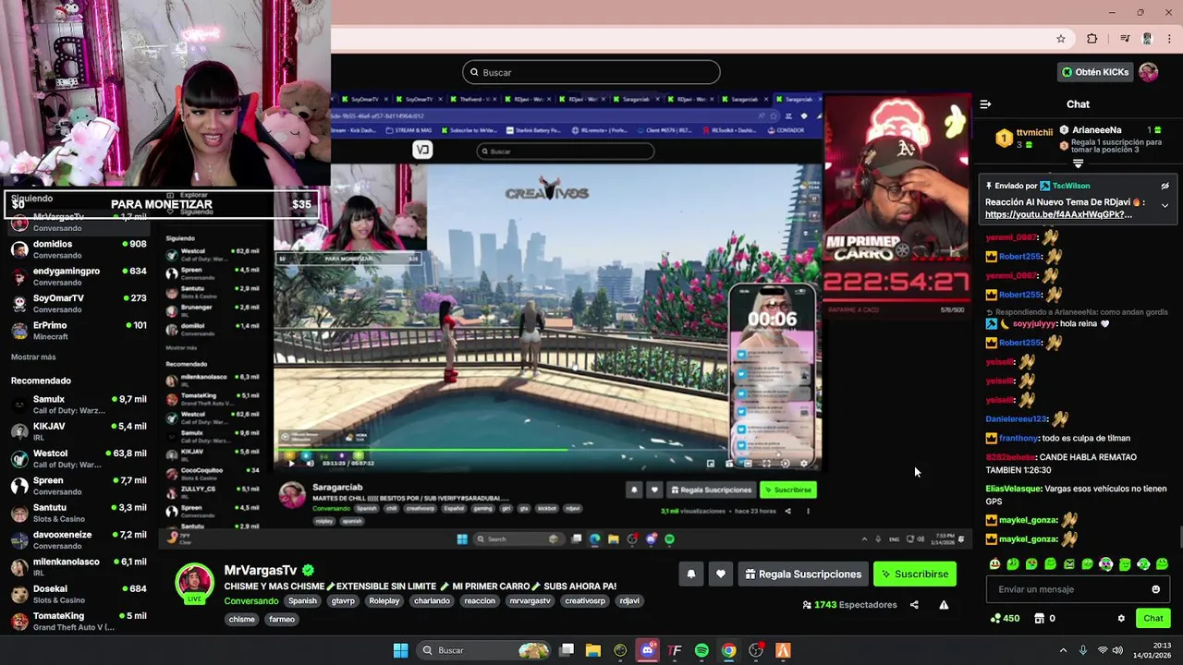
Task: Focus the Buscar search field on Kick
Action: tap(591, 72)
